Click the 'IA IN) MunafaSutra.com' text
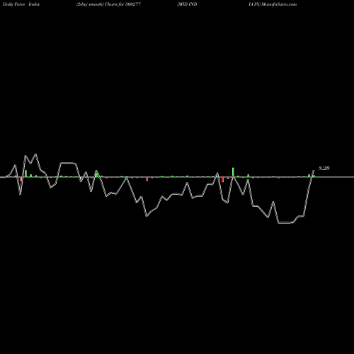The image size is (354, 354). coord(273,4)
